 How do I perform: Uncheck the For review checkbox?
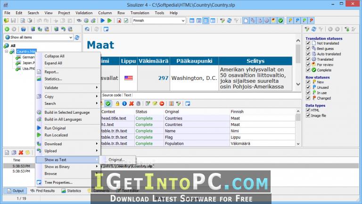308,64
